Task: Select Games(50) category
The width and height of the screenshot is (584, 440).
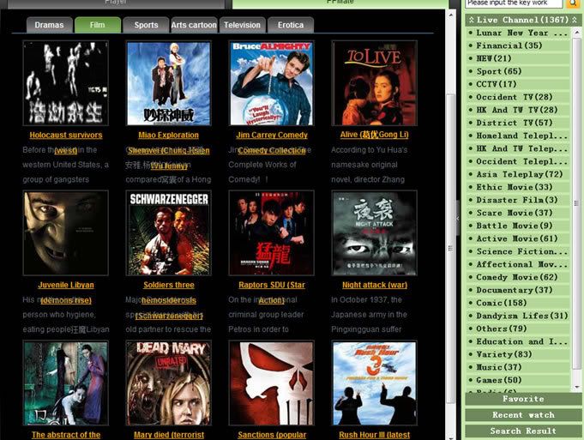Action: point(518,380)
